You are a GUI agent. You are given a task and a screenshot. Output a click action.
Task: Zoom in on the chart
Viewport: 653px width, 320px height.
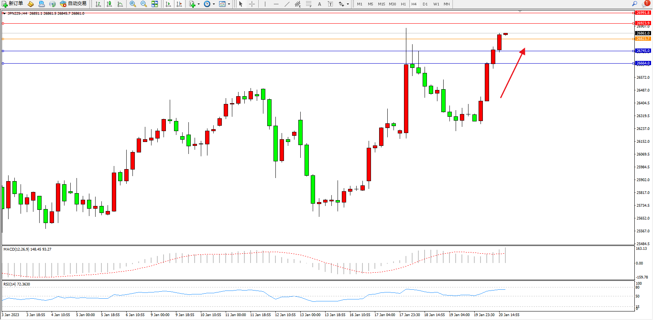point(133,4)
